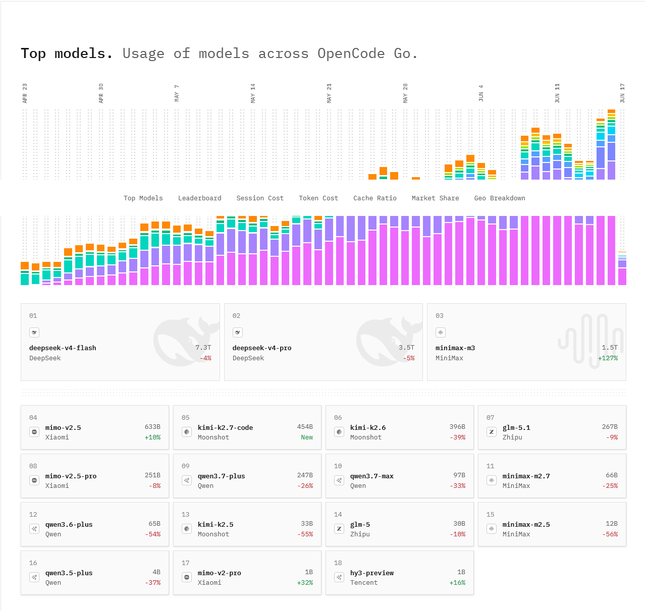
Task: Click the JUN 11 date label
Action: click(557, 93)
